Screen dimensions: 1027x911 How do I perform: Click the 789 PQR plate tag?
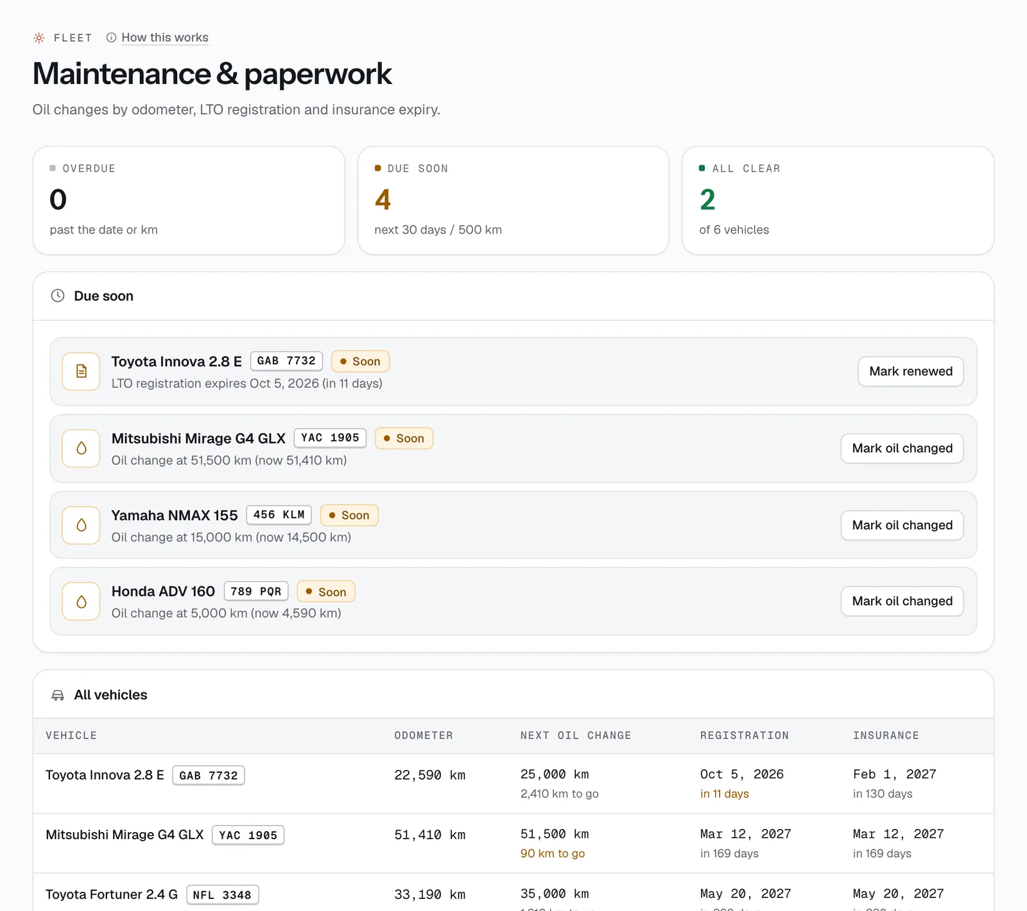click(256, 591)
